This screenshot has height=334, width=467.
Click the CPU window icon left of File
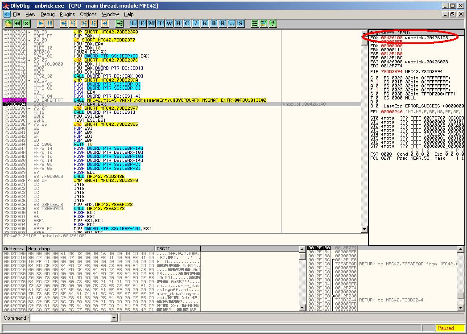point(7,14)
